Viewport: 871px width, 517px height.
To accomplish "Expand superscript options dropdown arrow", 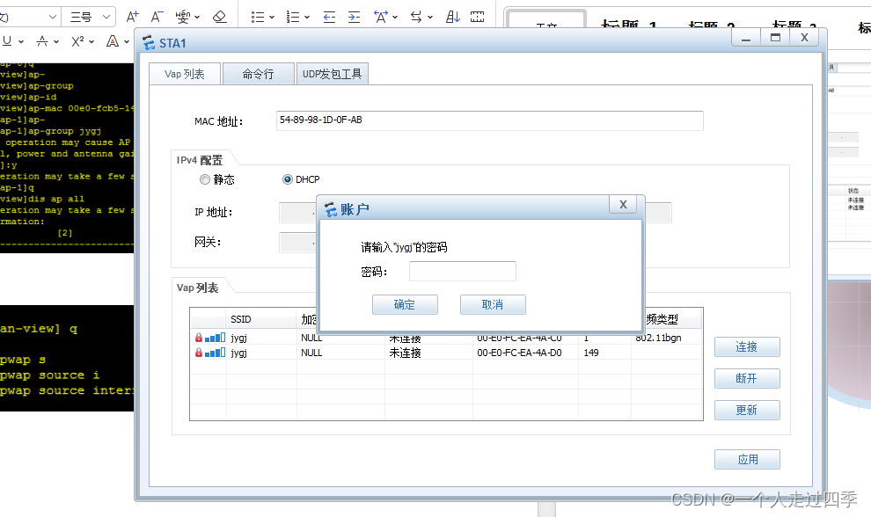I will (91, 41).
